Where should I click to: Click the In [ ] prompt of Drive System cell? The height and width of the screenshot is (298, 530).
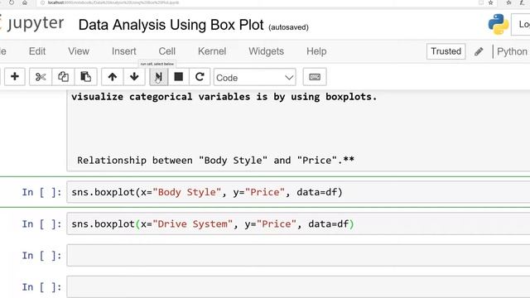(x=41, y=224)
